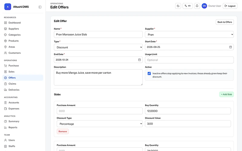Select Claims in the sidebar
The width and height of the screenshot is (242, 151).
point(23,84)
